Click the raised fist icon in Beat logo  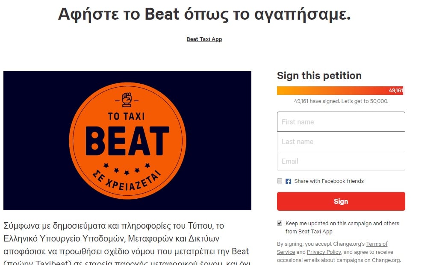click(127, 100)
